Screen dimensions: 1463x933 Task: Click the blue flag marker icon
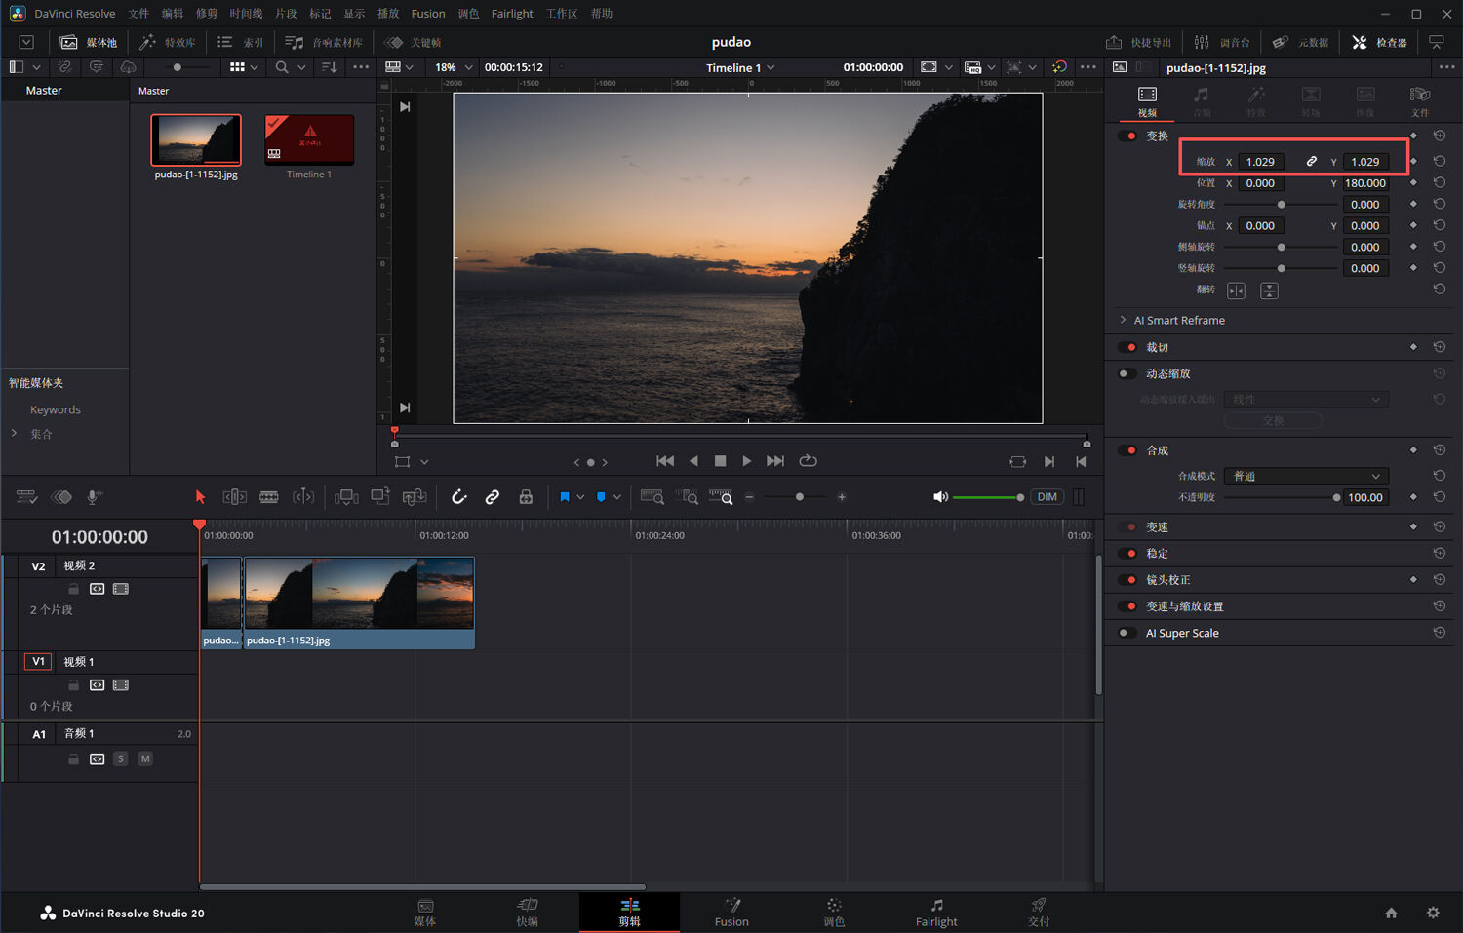coord(564,497)
